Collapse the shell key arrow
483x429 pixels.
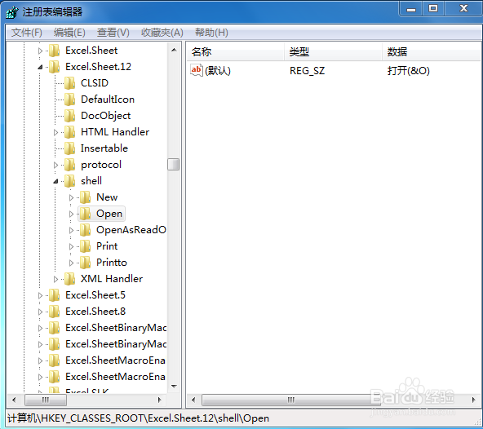click(x=55, y=181)
